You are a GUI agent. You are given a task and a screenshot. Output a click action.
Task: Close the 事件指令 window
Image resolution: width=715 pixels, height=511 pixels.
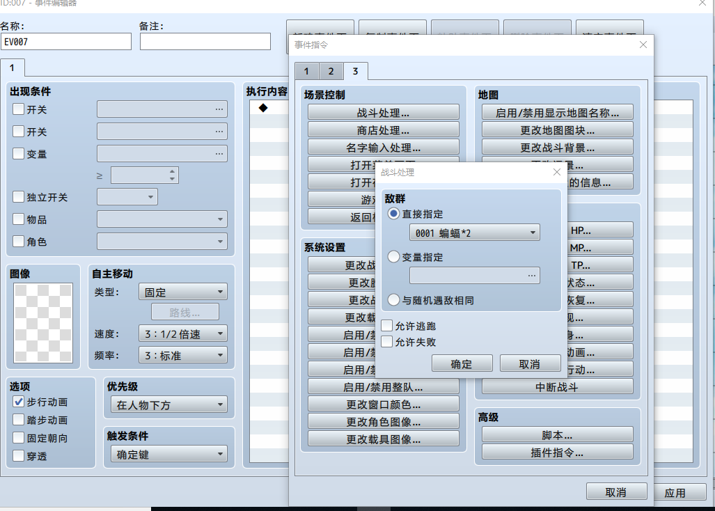(643, 45)
